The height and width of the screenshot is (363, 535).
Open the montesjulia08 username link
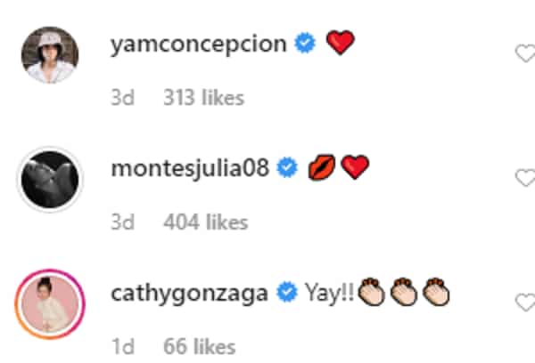pos(190,168)
